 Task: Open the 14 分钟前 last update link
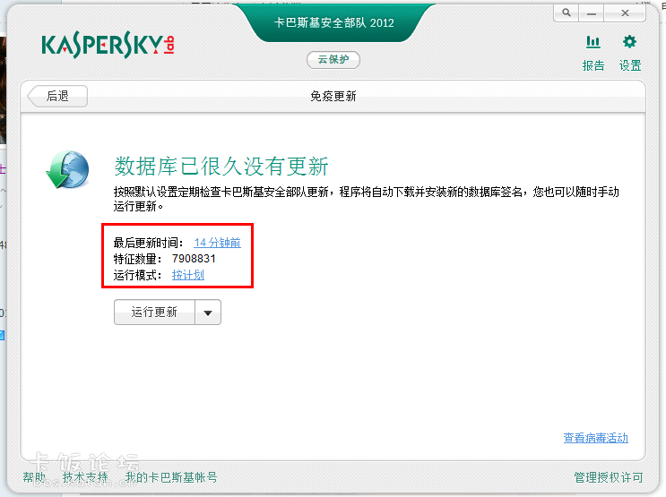pos(218,243)
